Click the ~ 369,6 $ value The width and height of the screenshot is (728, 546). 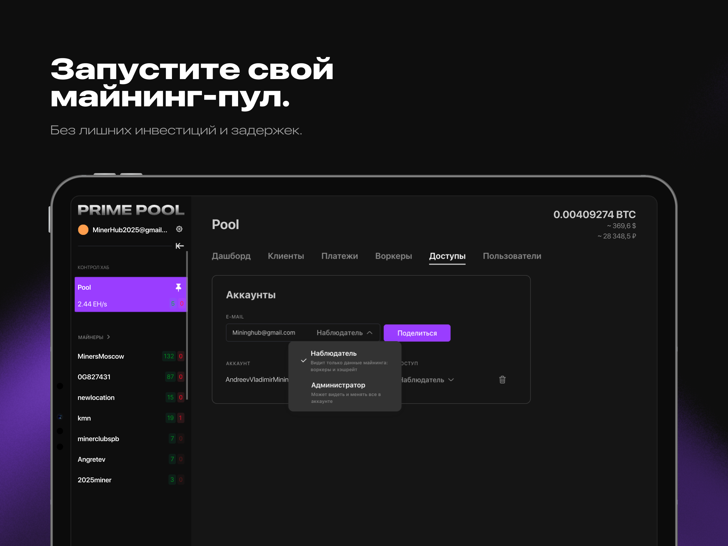tap(621, 226)
